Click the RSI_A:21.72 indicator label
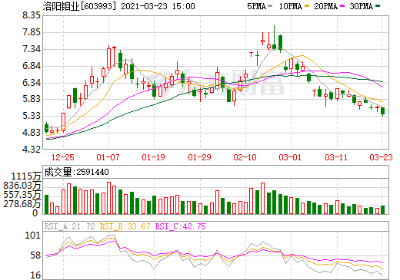 pos(69,226)
